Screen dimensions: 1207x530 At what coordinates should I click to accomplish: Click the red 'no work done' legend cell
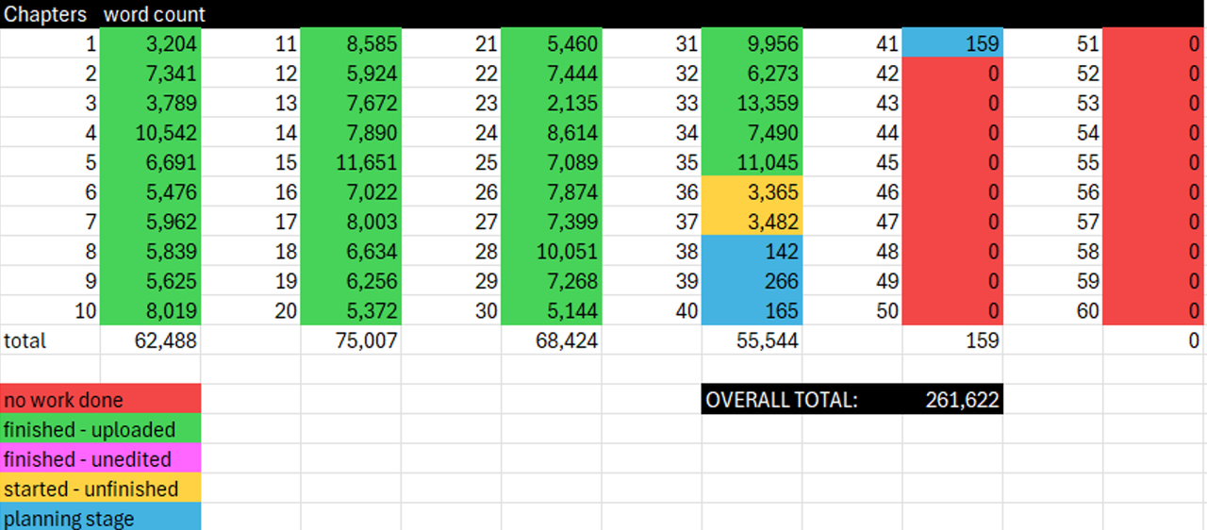pyautogui.click(x=100, y=400)
